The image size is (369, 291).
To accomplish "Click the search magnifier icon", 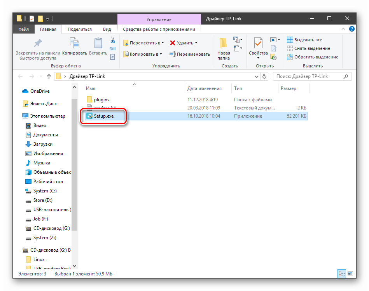I will tap(346, 76).
